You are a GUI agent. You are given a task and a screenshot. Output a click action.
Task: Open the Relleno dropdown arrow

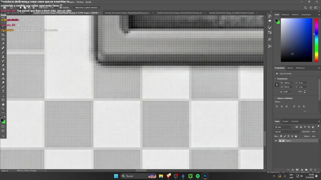(x=318, y=136)
